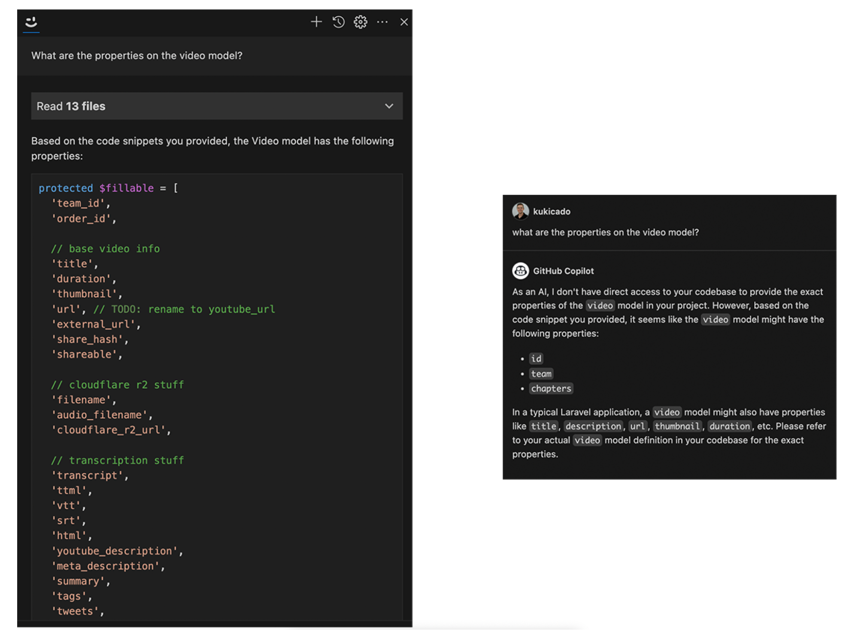The image size is (858, 630).
Task: Close the chat panel with the X
Action: (x=404, y=21)
